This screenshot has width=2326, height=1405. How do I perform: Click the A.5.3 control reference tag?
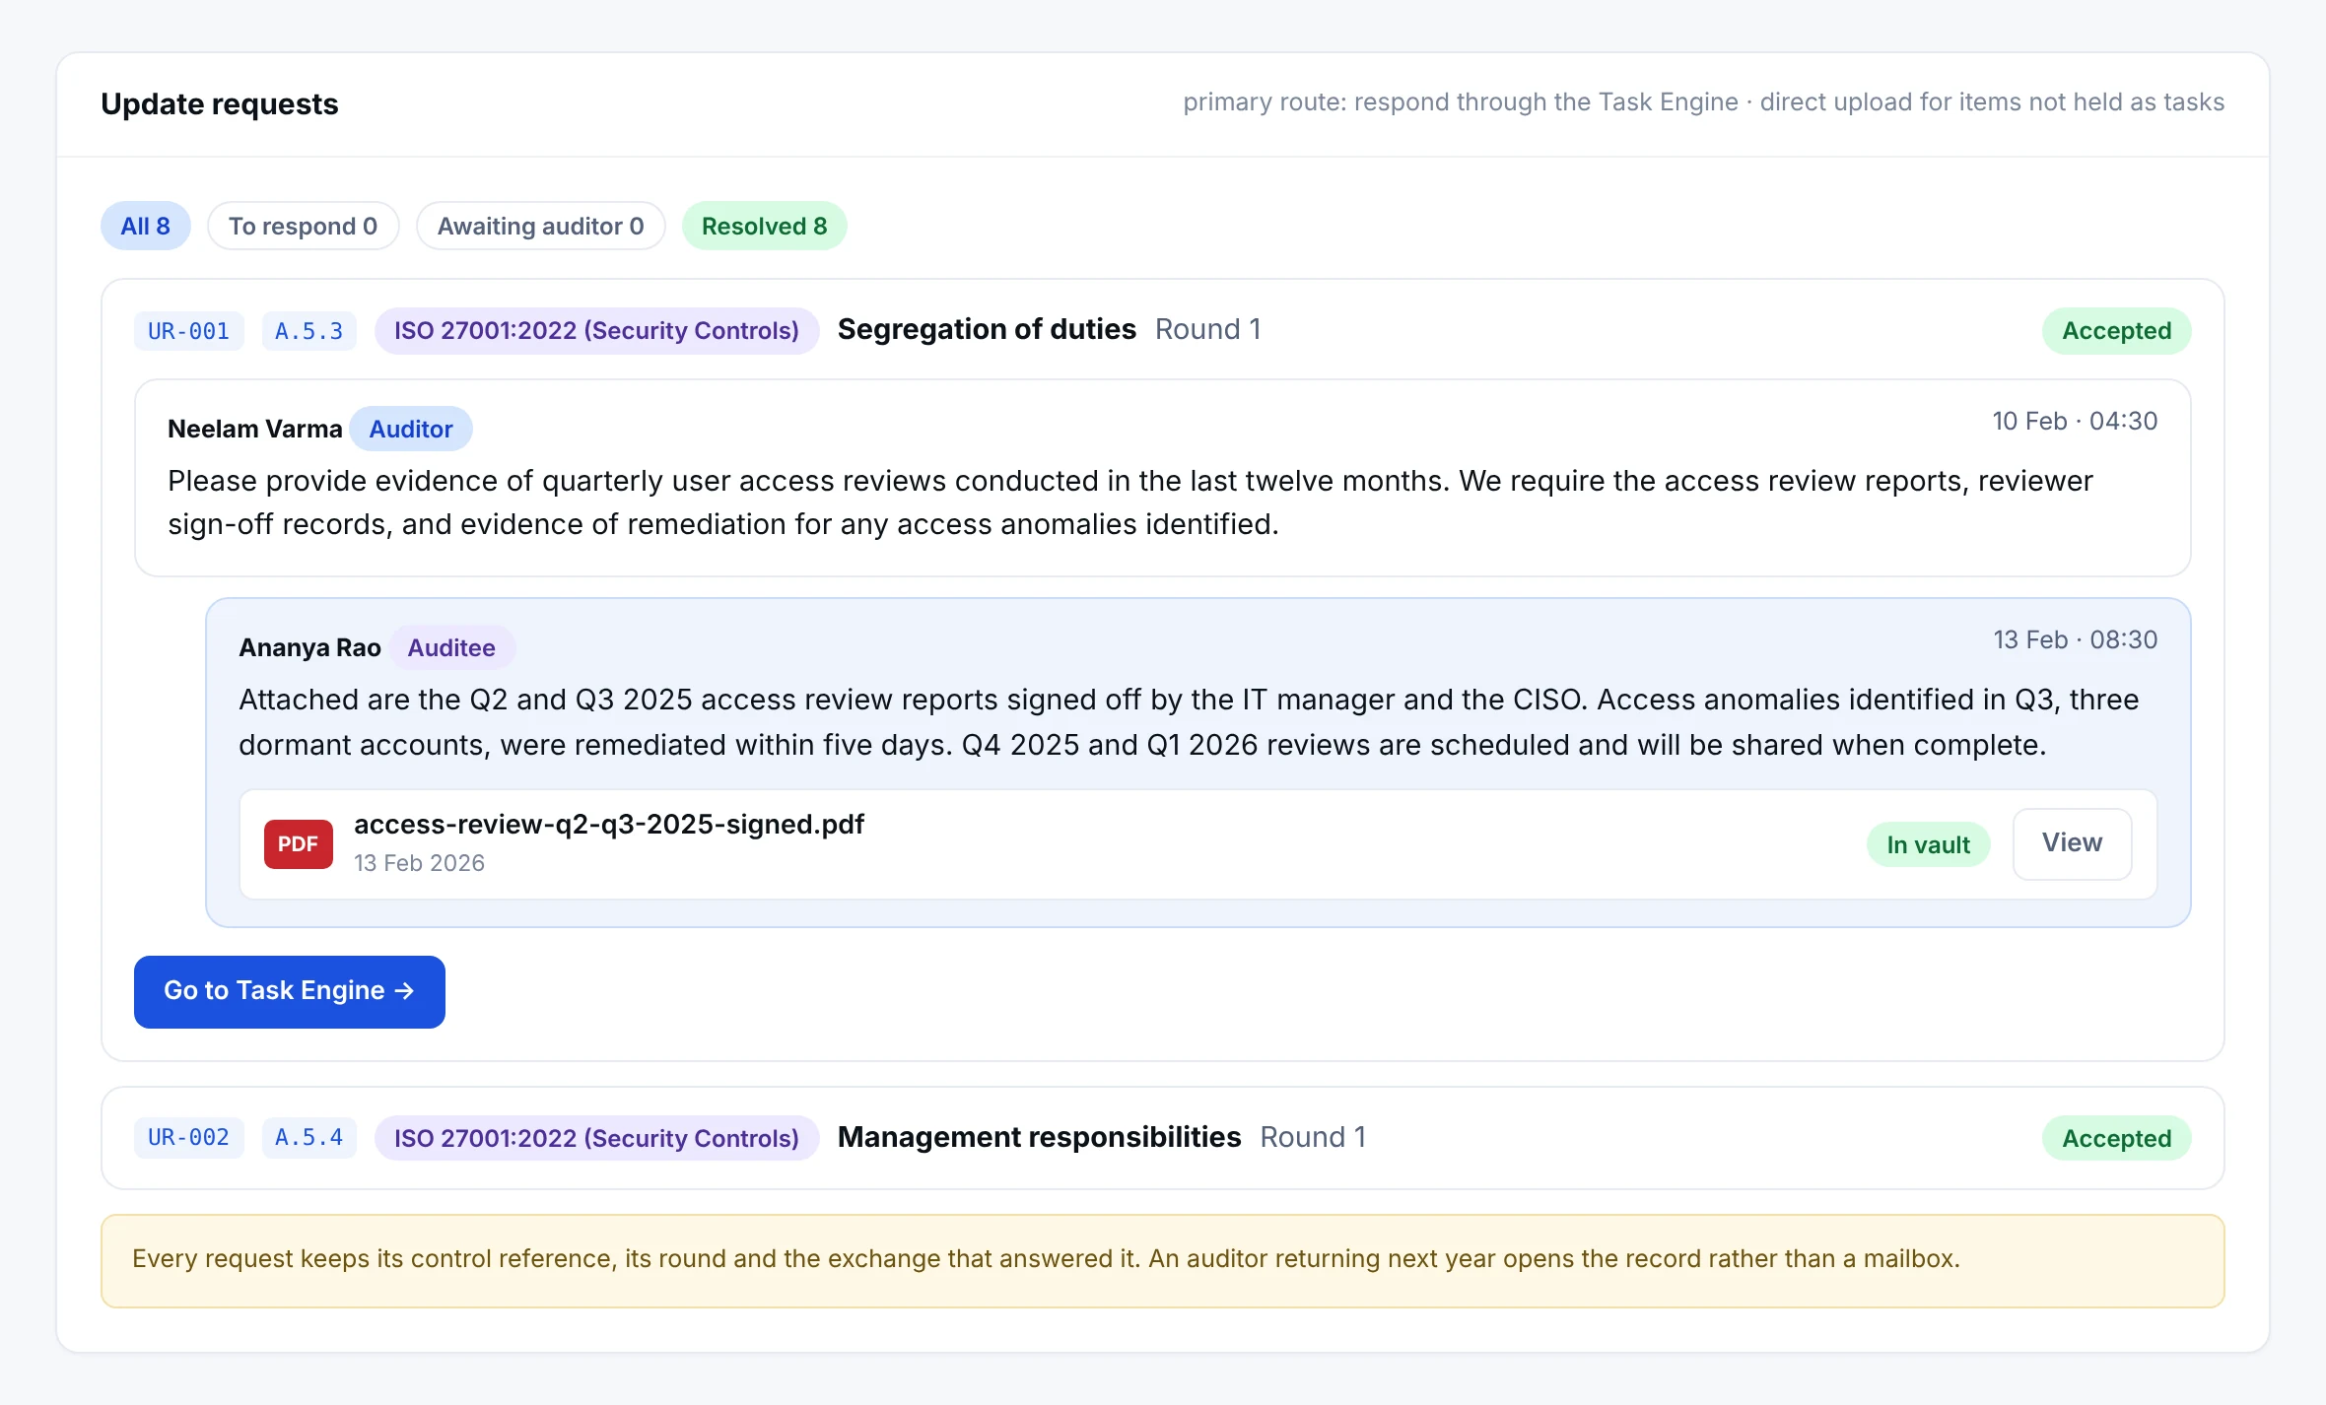coord(308,331)
